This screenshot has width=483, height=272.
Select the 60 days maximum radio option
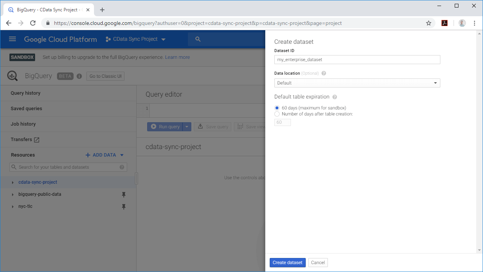click(277, 108)
